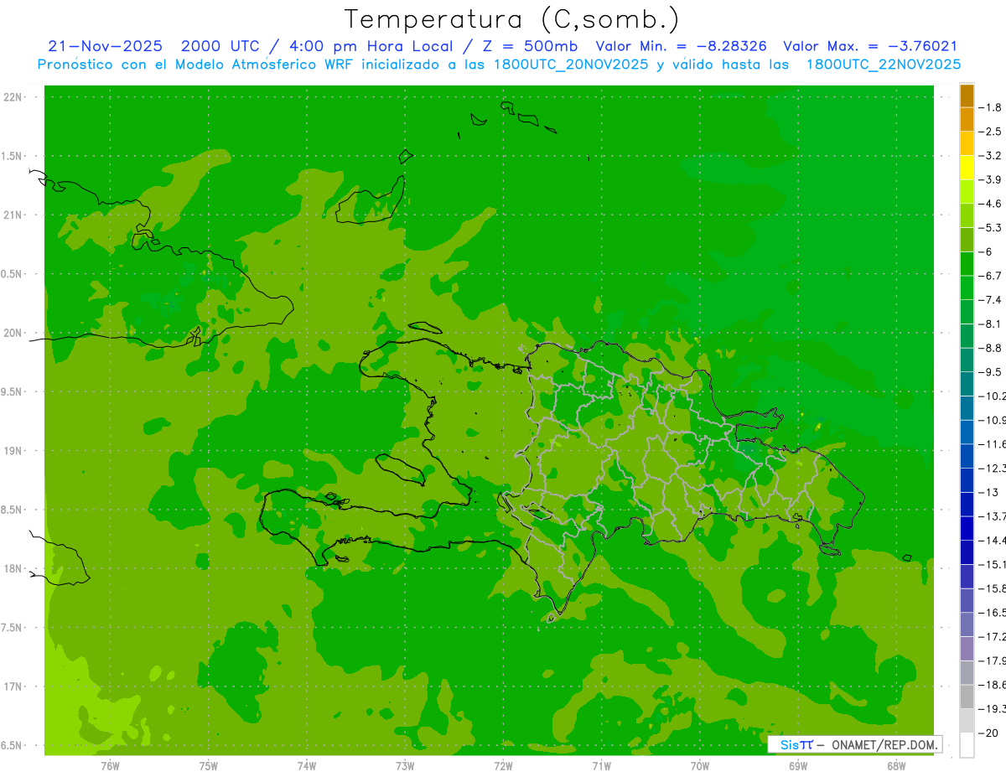Image resolution: width=1006 pixels, height=777 pixels.
Task: Click forecast valid-until text "1800UTC_22NOV2025"
Action: click(884, 65)
